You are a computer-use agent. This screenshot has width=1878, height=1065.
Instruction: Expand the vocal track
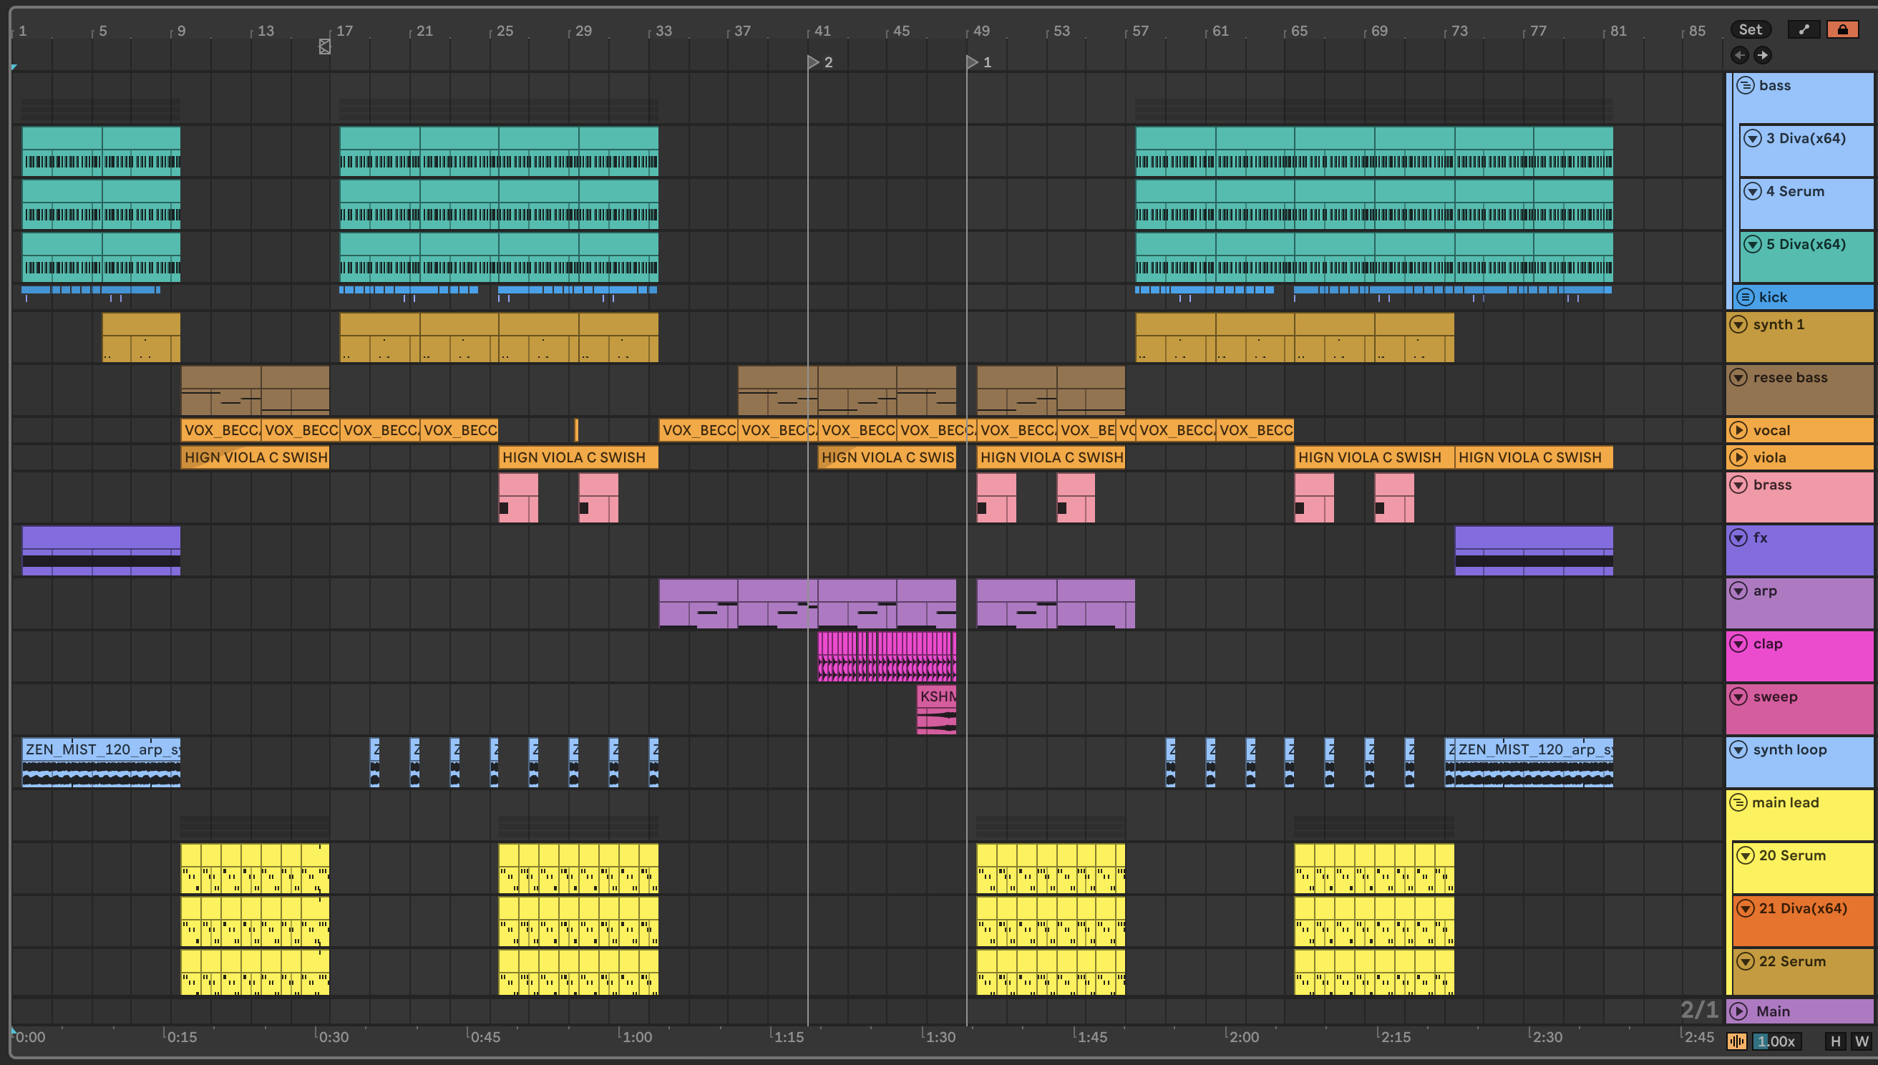(1738, 430)
